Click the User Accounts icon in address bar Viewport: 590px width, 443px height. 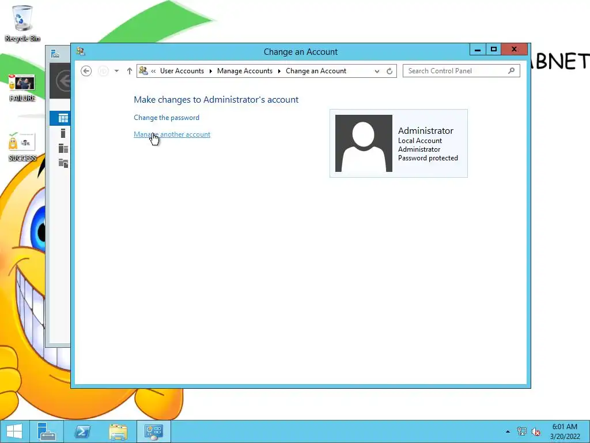click(143, 70)
